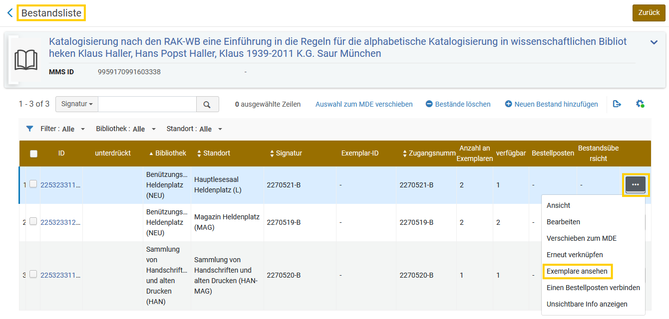Open the table settings gear icon
Screen dimensions: 669x319
(x=640, y=104)
